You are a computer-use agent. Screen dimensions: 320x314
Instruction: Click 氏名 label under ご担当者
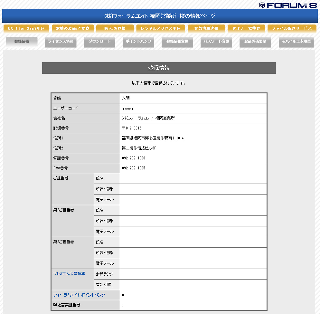coord(100,179)
